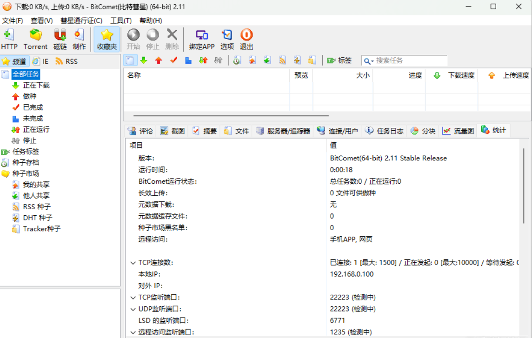Select DHT 种子 in the sidebar tree
The width and height of the screenshot is (532, 338).
point(38,218)
